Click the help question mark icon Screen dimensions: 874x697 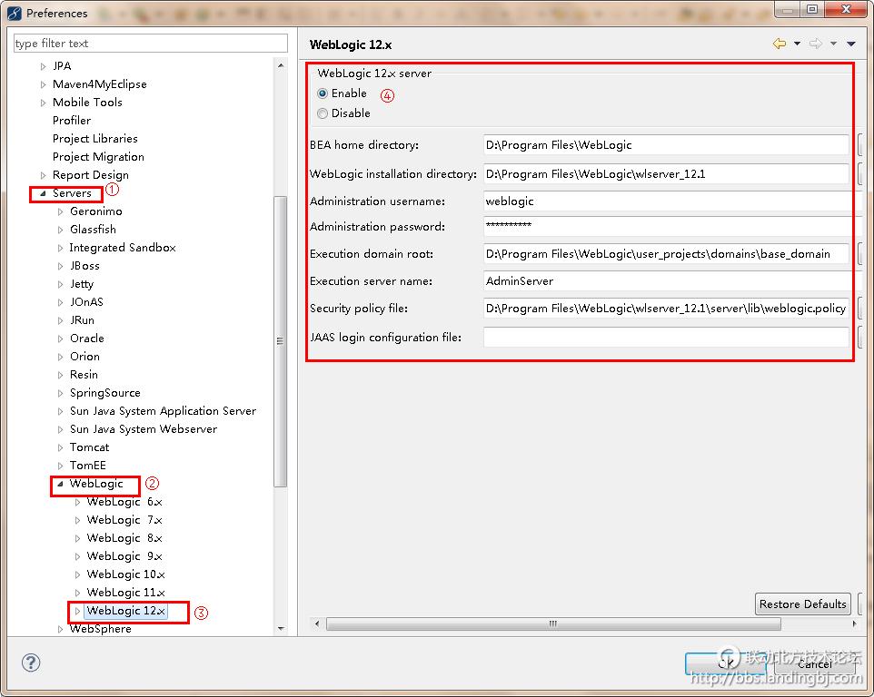[x=30, y=663]
